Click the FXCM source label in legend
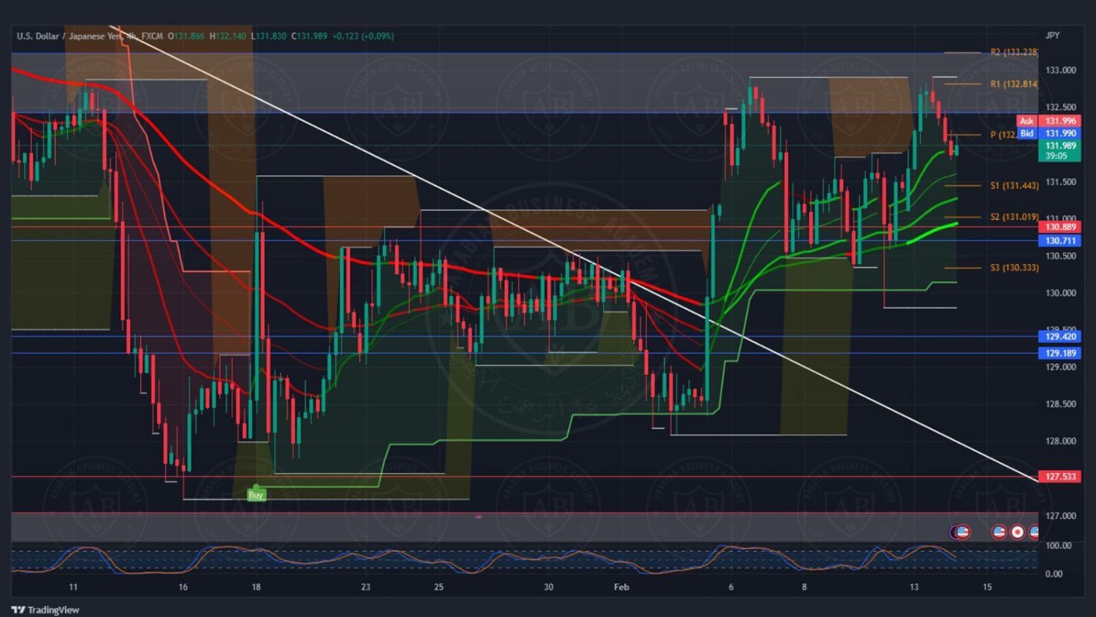Viewport: 1096px width, 617px height. (x=152, y=36)
